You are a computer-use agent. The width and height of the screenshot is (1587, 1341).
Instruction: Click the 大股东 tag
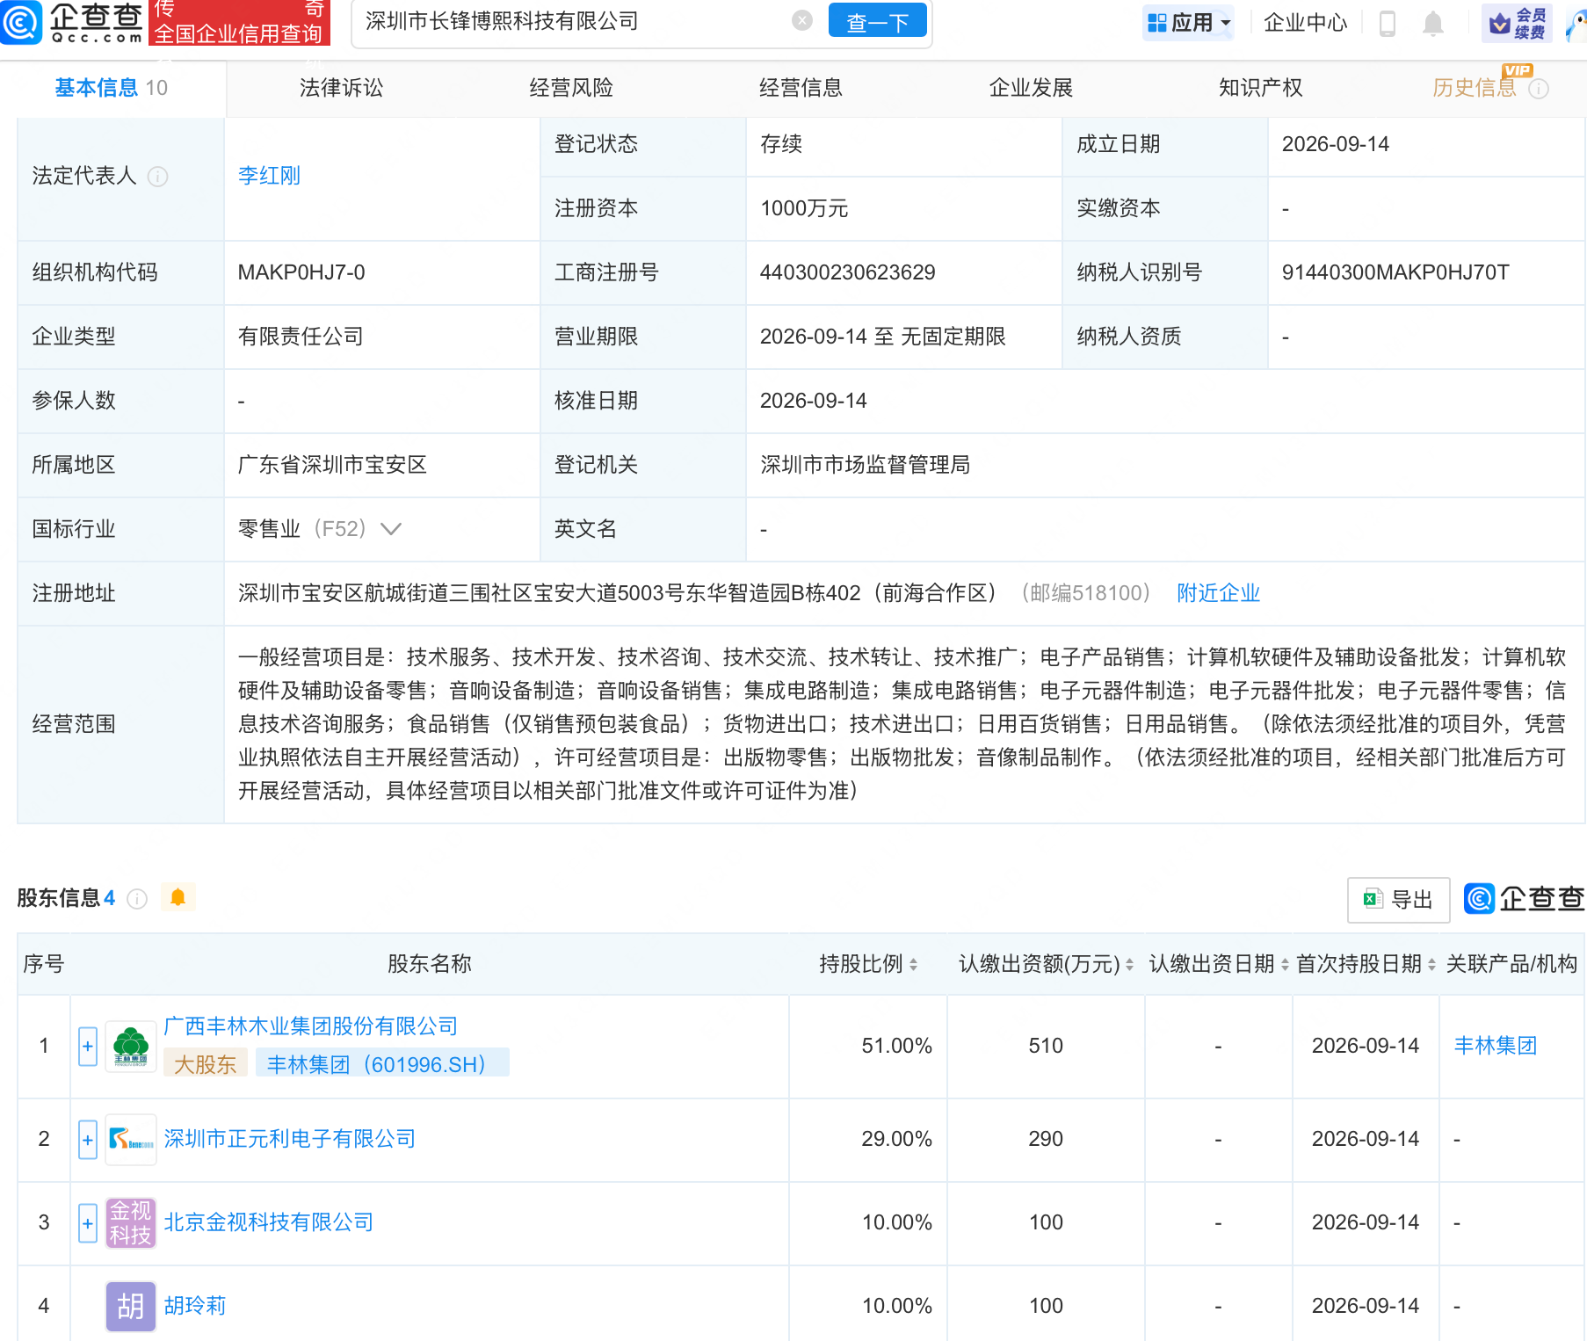tap(206, 1064)
